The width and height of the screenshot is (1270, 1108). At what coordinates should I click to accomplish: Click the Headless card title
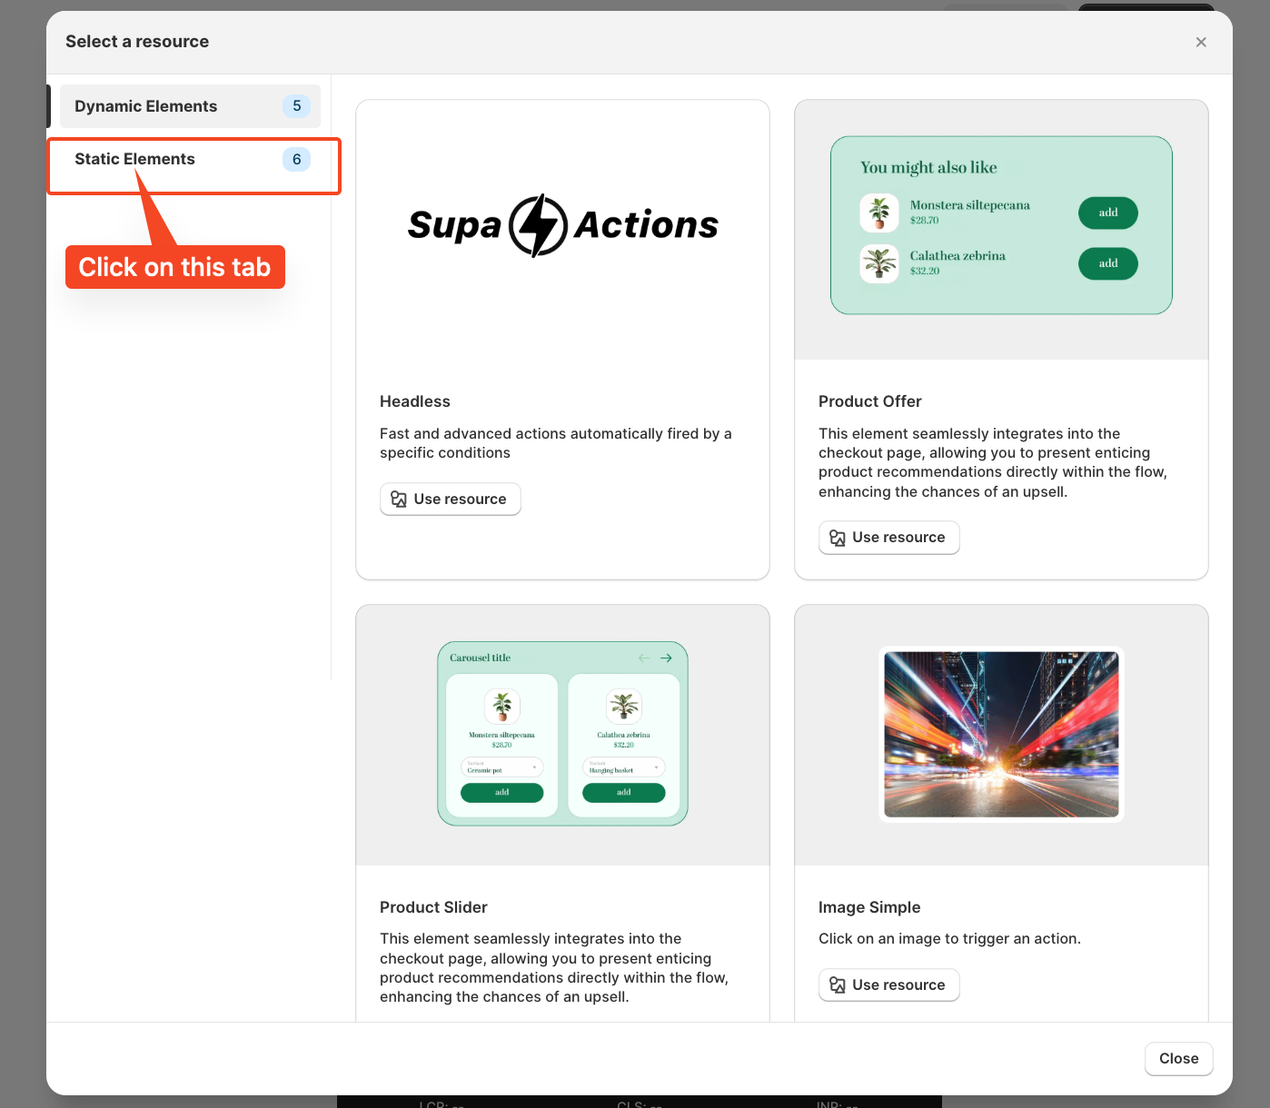point(415,401)
